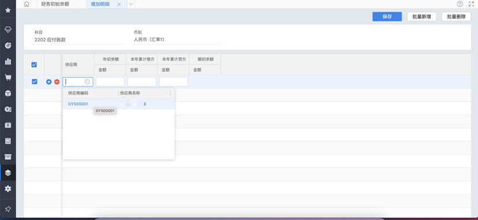Close the 增加明细 tab
The image size is (478, 220).
click(x=119, y=4)
